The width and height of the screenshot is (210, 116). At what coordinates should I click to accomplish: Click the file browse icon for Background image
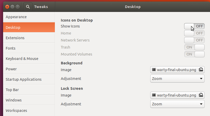click(201, 70)
